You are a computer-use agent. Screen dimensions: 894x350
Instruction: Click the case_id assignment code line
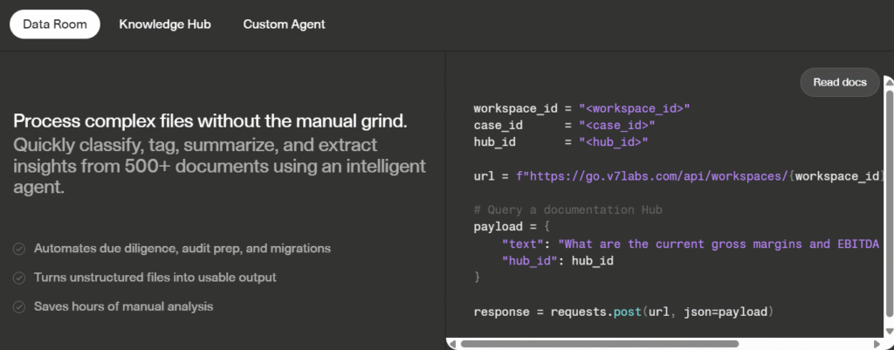click(565, 126)
